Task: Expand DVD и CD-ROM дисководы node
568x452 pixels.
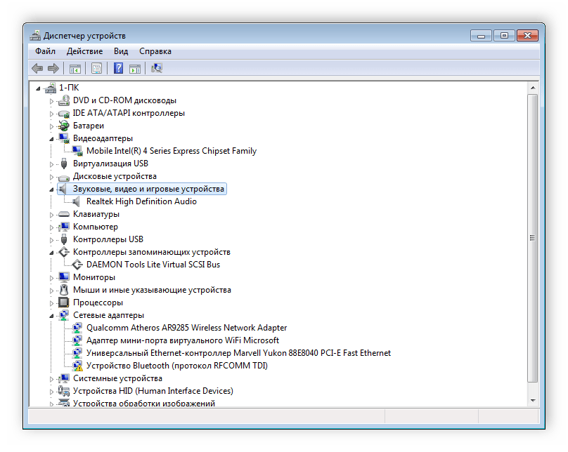Action: click(x=51, y=100)
